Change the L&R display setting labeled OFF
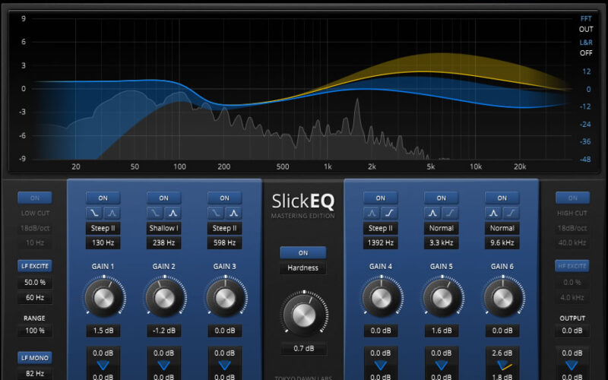This screenshot has height=380, width=608. (585, 53)
